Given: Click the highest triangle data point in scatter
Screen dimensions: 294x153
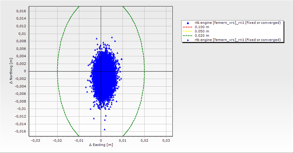Looking at the screenshot, I should [112, 37].
